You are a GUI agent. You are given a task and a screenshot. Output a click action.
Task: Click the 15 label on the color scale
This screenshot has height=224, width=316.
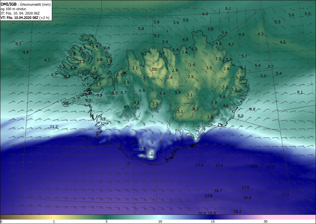[x=213, y=221]
